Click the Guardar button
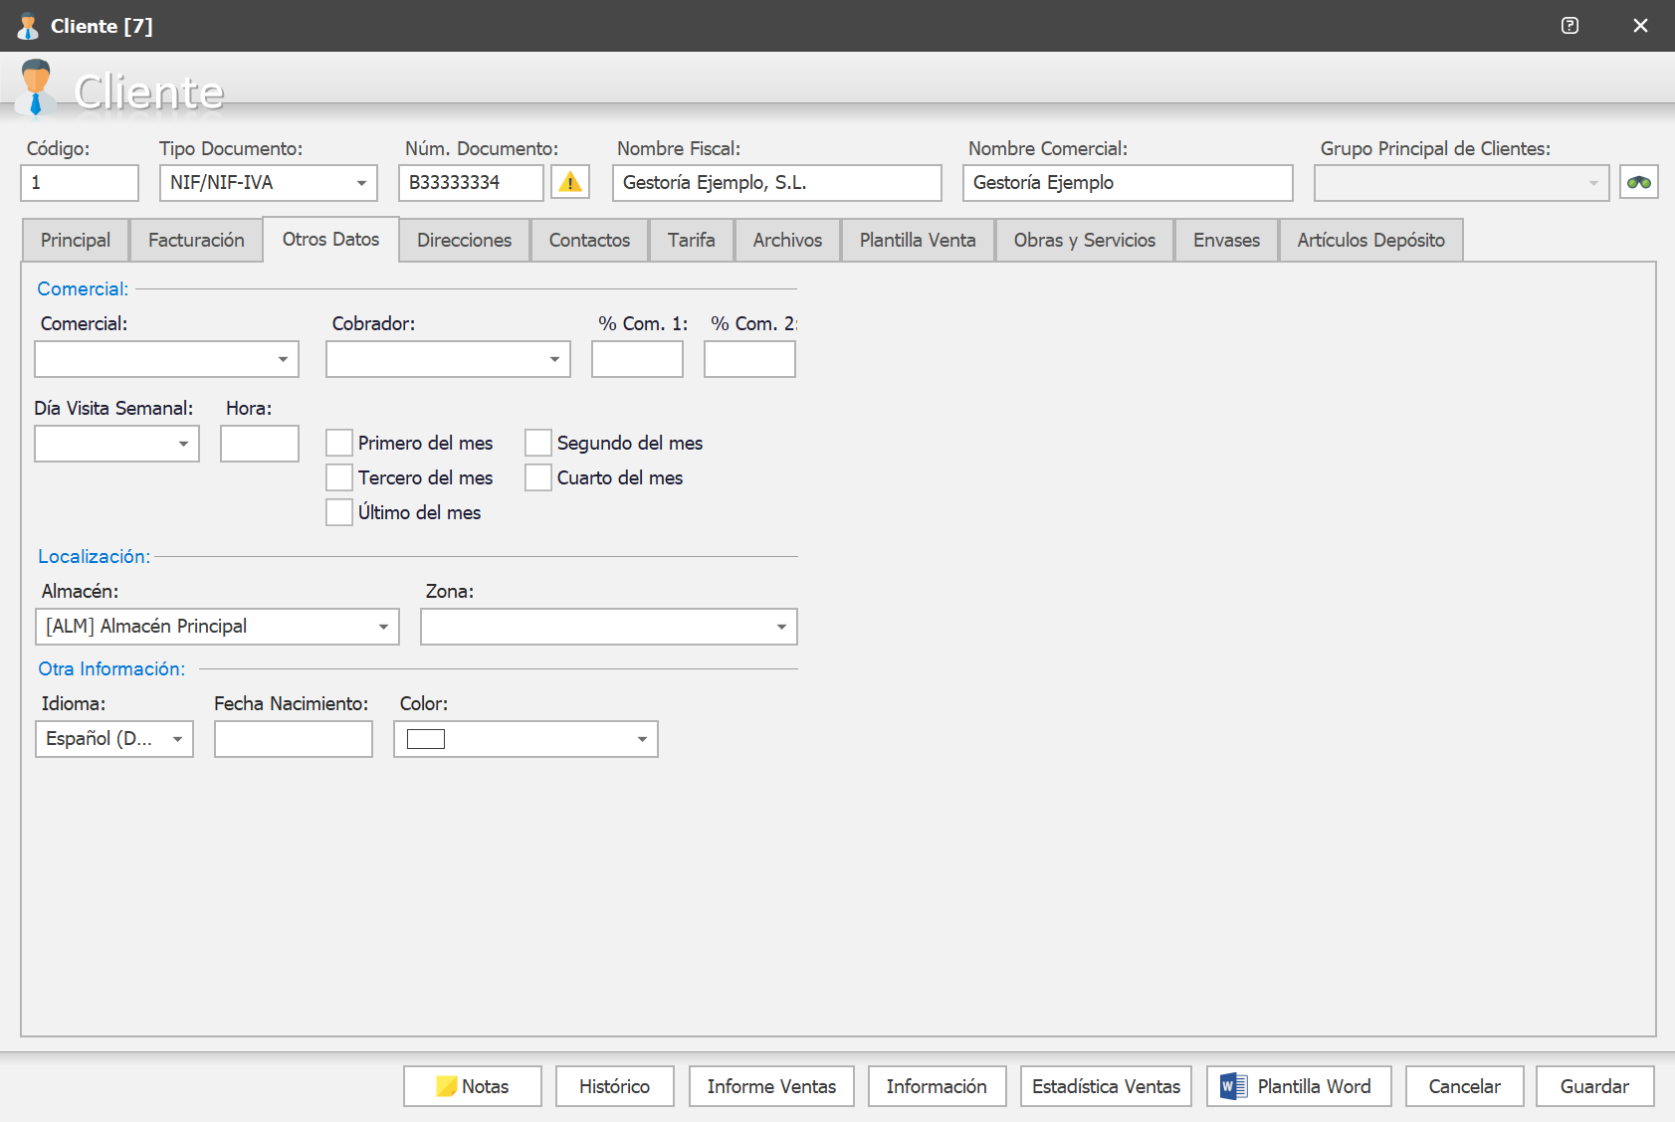The image size is (1675, 1122). point(1594,1086)
